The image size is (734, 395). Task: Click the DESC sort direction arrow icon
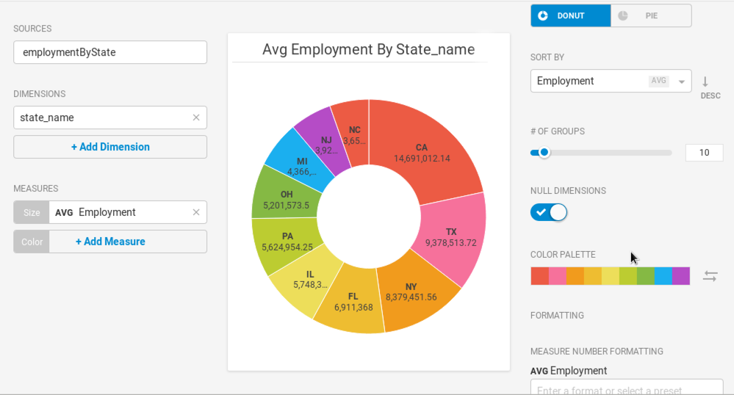click(x=705, y=82)
